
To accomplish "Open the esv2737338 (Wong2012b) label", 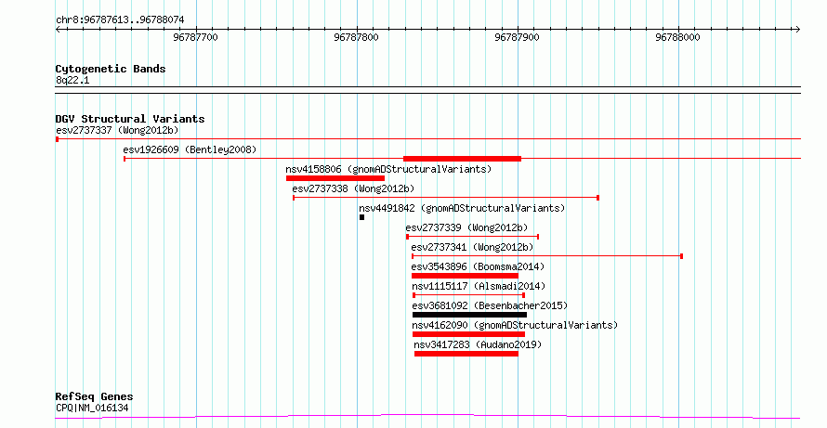I will coord(353,188).
